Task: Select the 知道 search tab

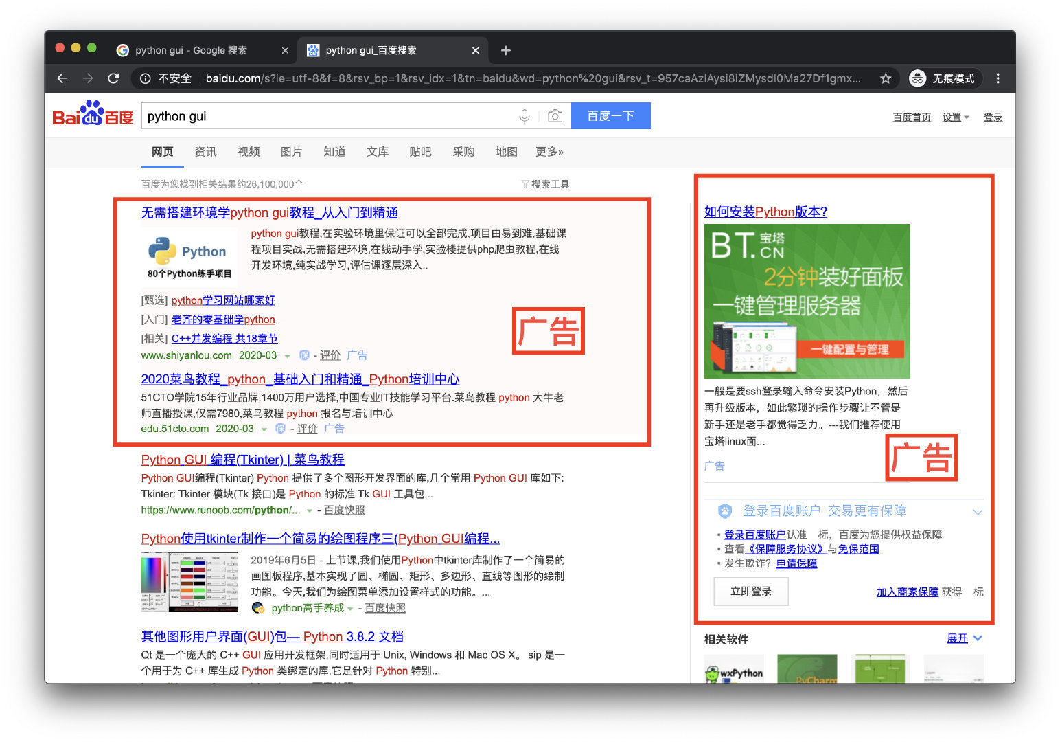Action: pyautogui.click(x=334, y=152)
